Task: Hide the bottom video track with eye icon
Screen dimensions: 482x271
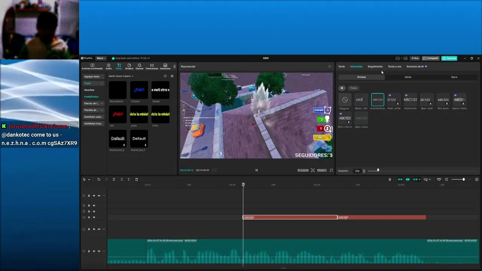Action: [94, 251]
